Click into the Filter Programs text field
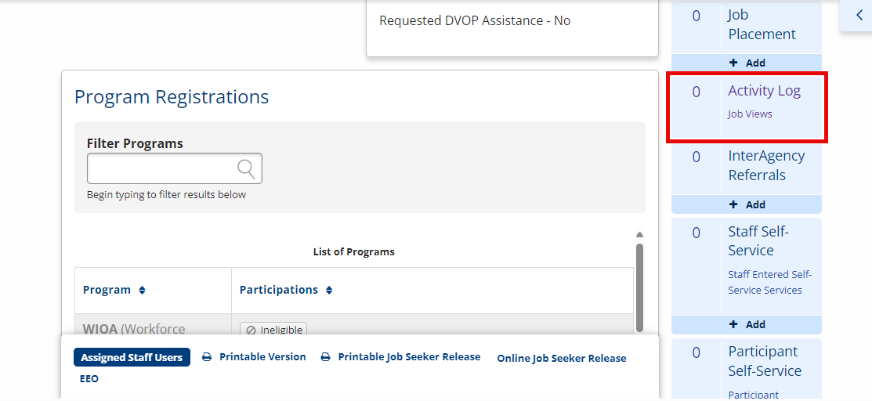 (x=175, y=168)
